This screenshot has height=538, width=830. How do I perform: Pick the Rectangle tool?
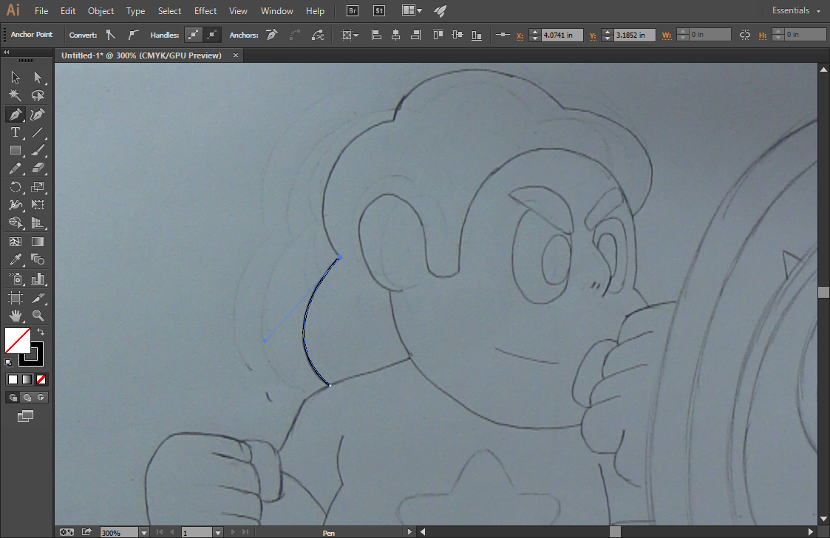(x=16, y=150)
